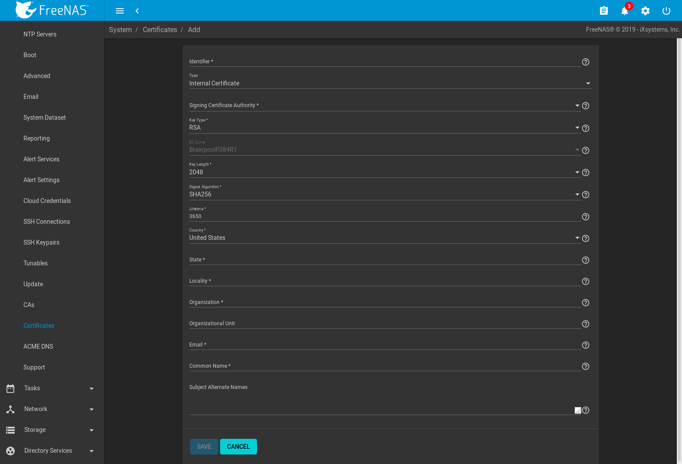Show help for Subject Alternate Names
This screenshot has width=682, height=464.
click(586, 410)
